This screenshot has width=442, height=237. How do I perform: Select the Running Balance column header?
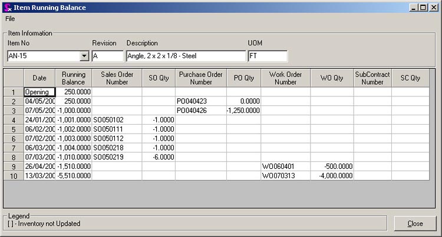(73, 78)
